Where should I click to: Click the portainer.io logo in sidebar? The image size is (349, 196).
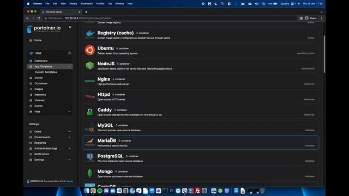pos(44,29)
